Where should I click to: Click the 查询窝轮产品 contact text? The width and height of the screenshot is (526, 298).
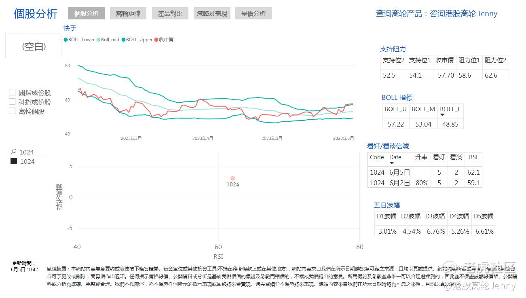pos(437,13)
